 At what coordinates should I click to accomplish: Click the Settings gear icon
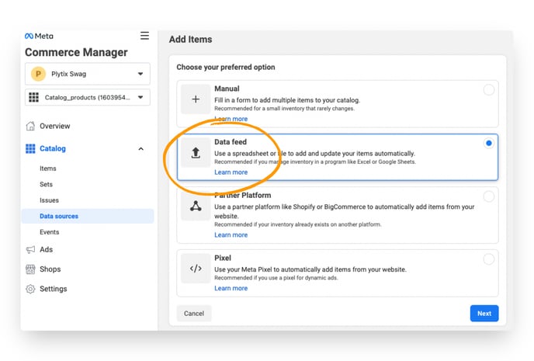tap(30, 289)
